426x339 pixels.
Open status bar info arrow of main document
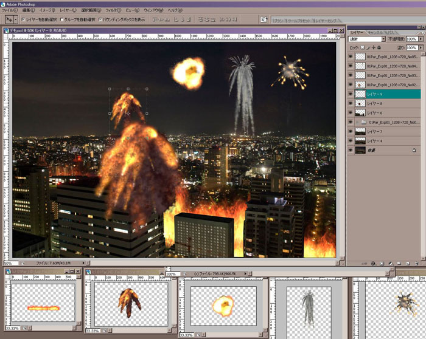click(84, 263)
